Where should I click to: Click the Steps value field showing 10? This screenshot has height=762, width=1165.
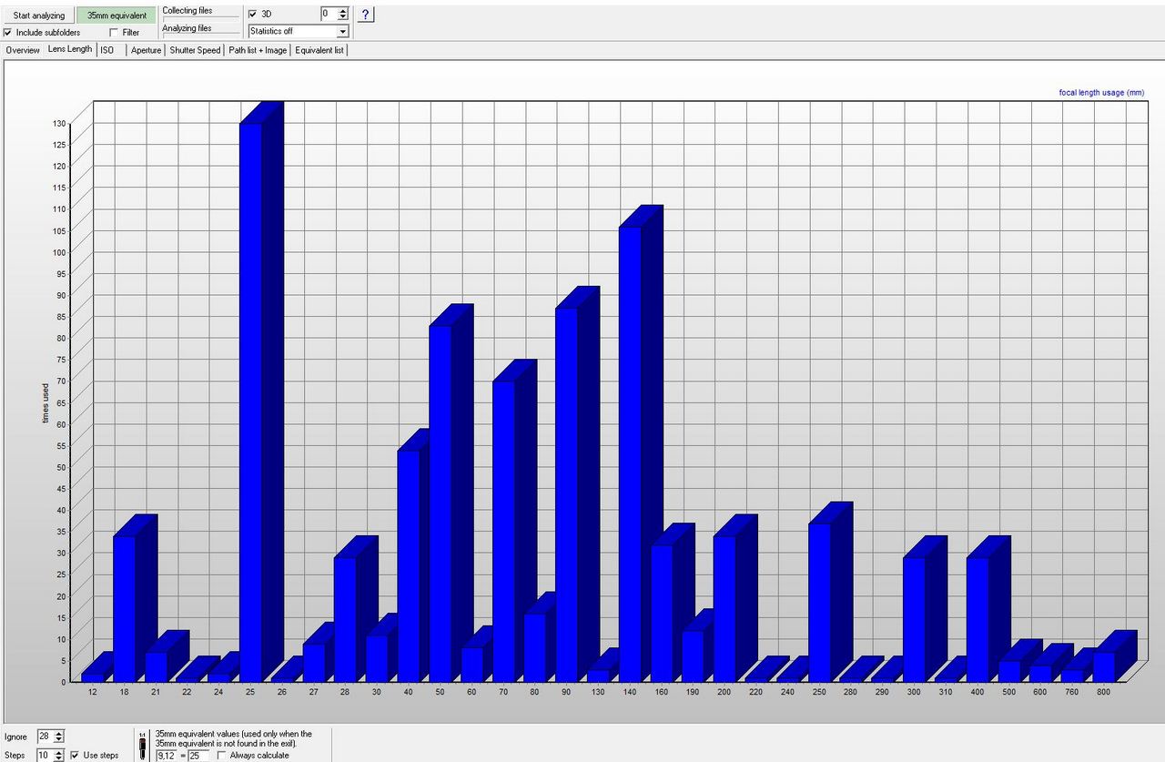click(45, 755)
